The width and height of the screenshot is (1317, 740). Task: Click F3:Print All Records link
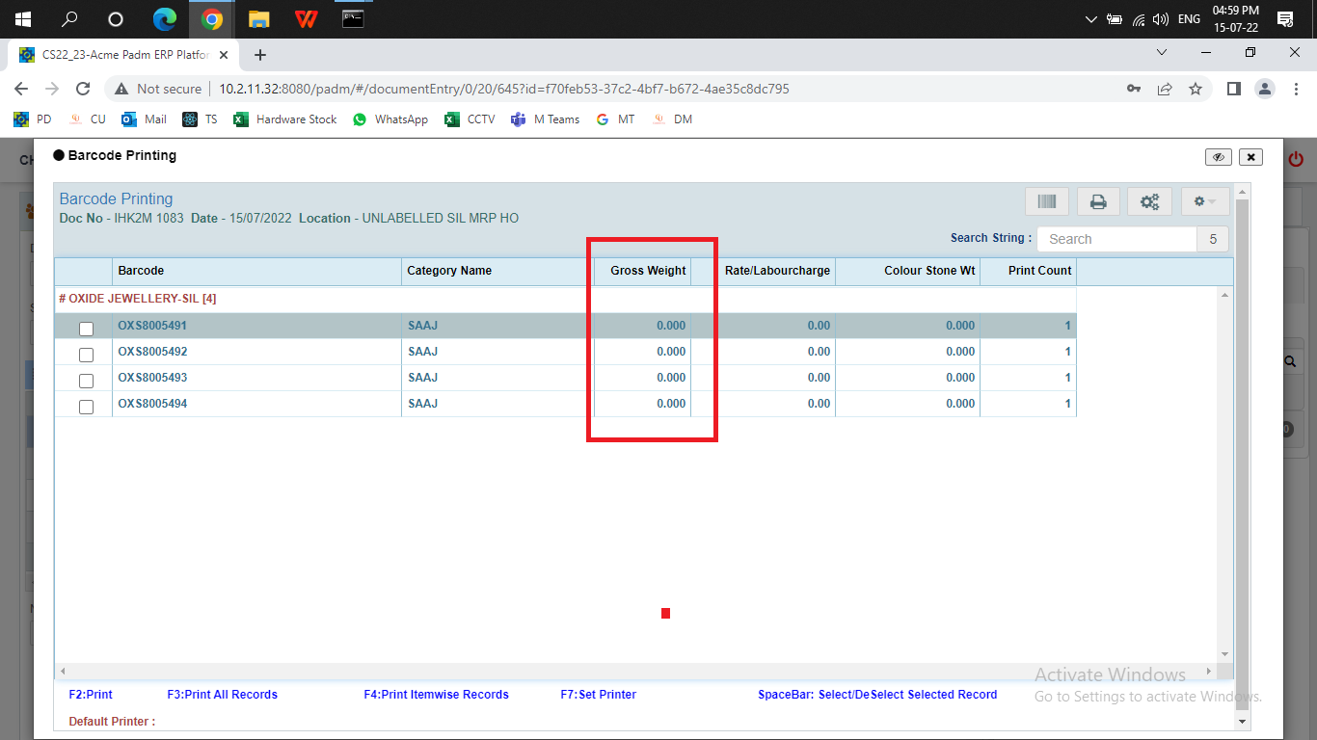pos(223,695)
